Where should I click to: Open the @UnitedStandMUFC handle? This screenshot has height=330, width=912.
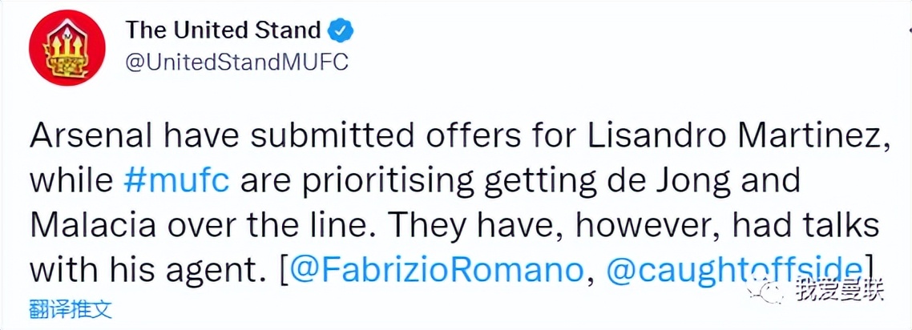click(x=236, y=63)
